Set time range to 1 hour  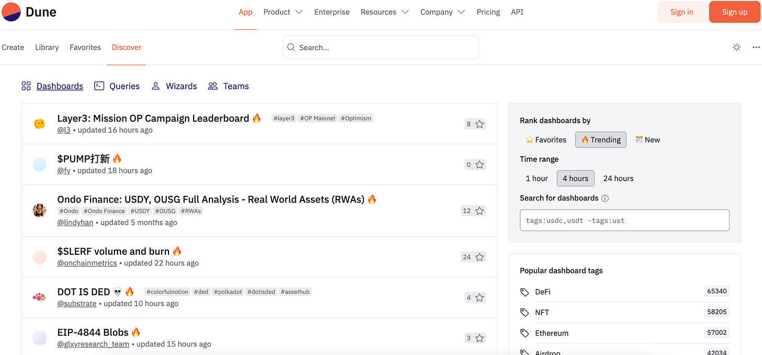point(536,178)
